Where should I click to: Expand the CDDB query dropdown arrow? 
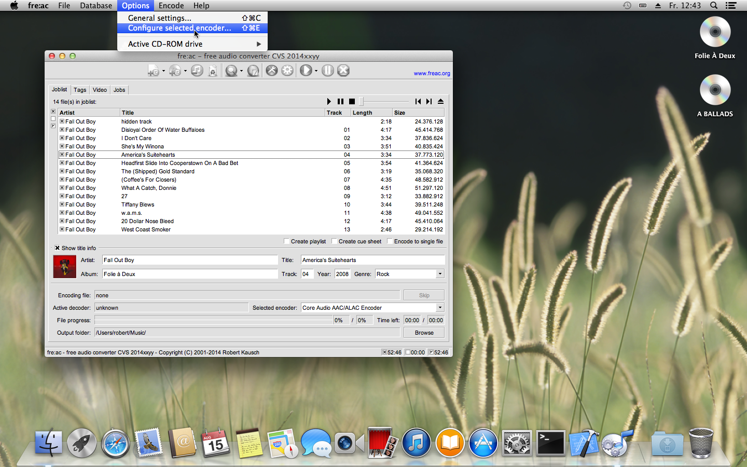[241, 71]
